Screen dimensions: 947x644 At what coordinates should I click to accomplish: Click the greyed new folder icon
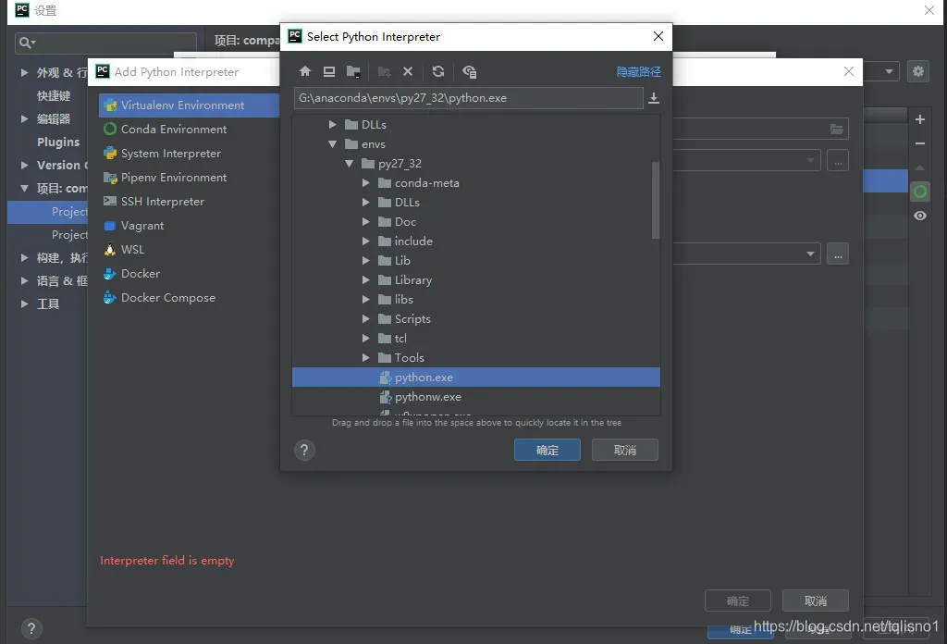384,71
